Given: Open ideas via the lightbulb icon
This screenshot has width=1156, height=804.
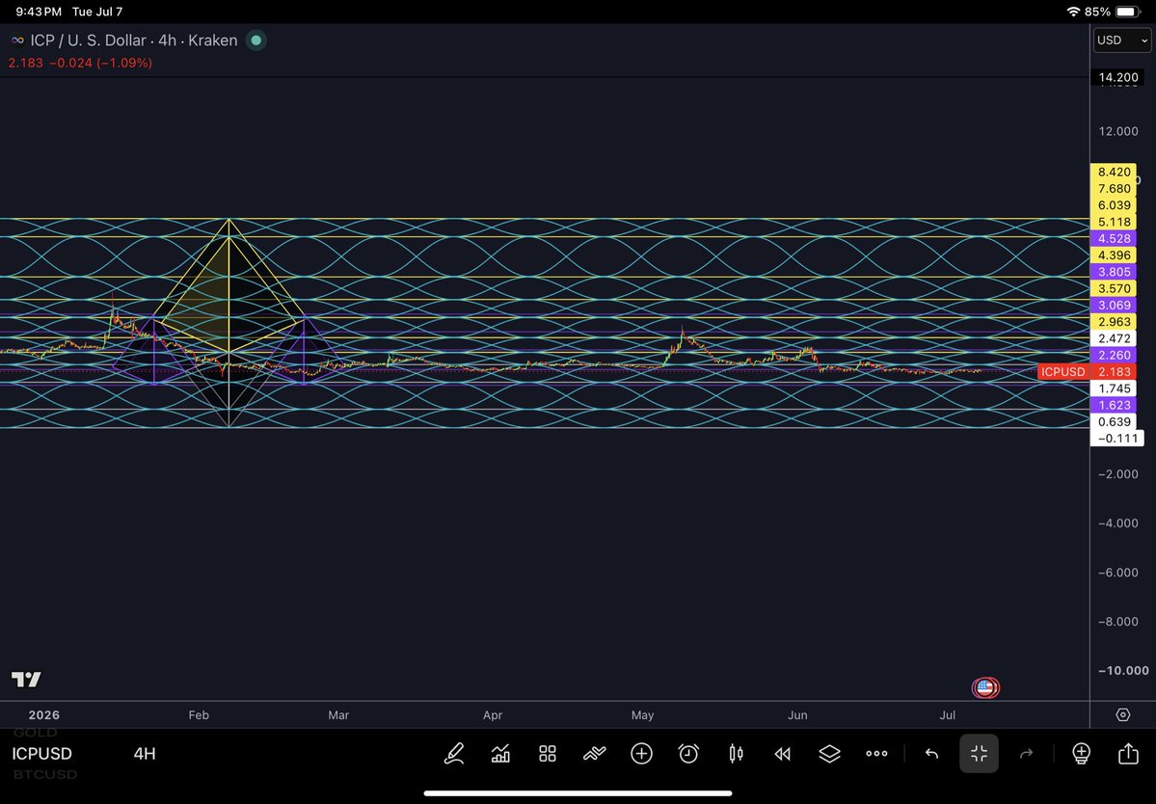Looking at the screenshot, I should coord(1081,753).
